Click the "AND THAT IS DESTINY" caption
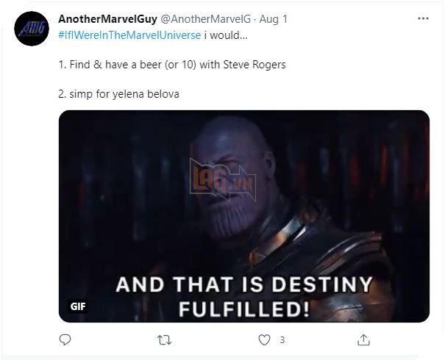445x360 pixels. click(244, 284)
